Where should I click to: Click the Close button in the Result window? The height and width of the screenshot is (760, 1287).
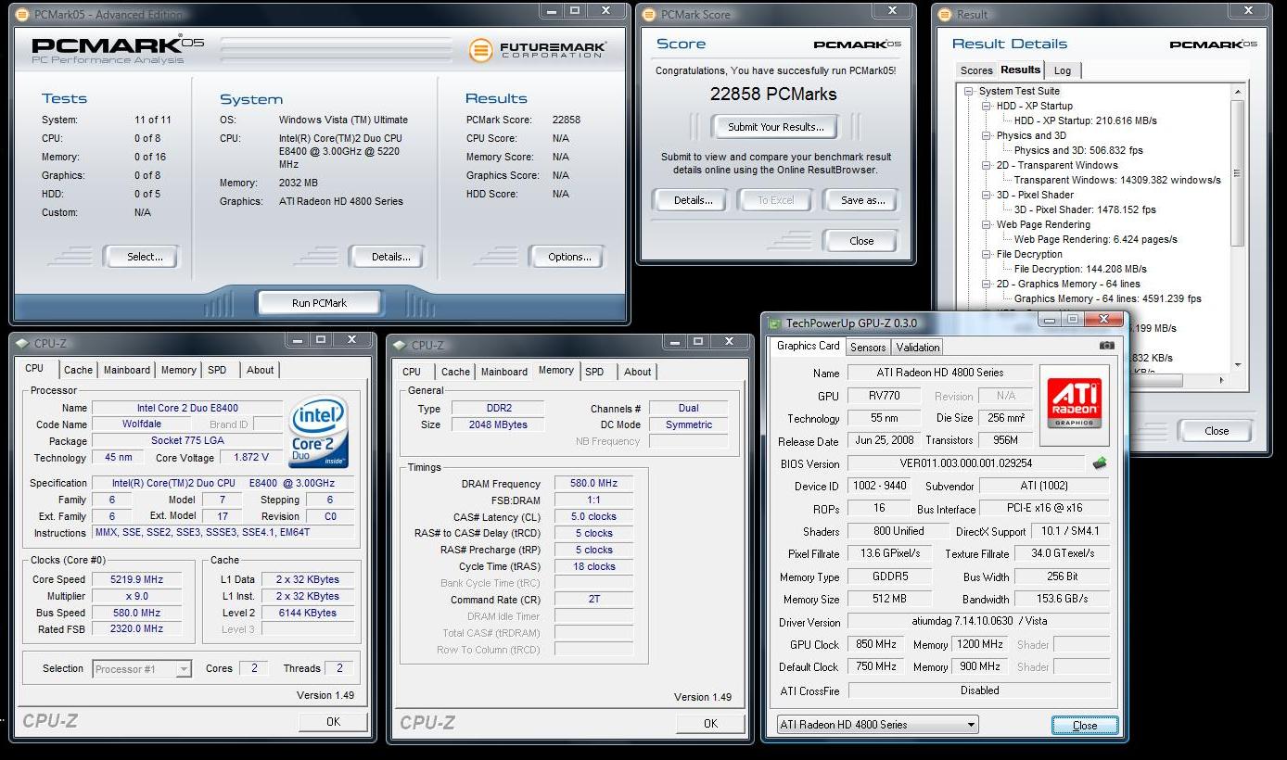click(x=1217, y=430)
